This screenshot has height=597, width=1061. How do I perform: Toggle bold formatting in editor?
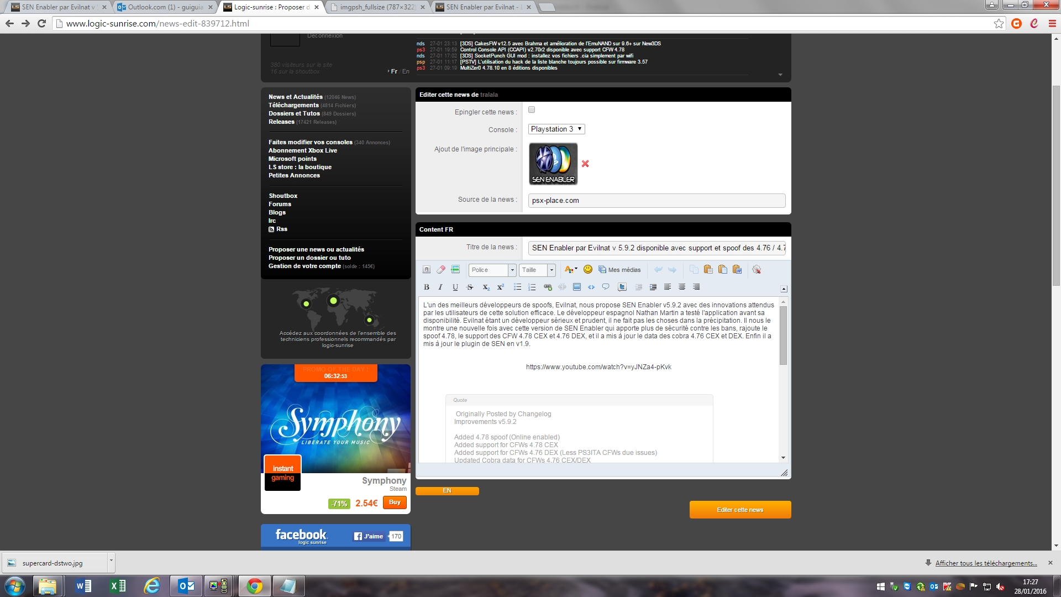[x=427, y=287]
